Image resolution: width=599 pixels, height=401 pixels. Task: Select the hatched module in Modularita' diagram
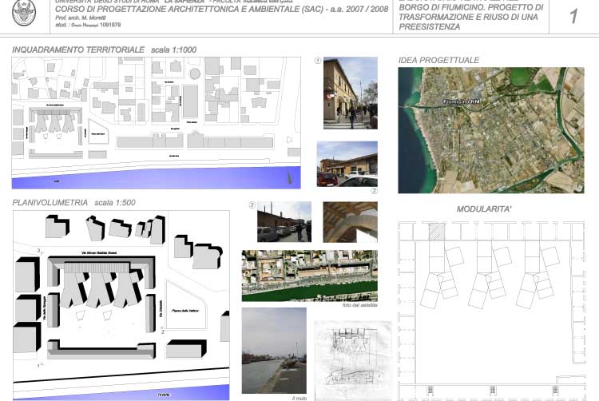(x=437, y=232)
